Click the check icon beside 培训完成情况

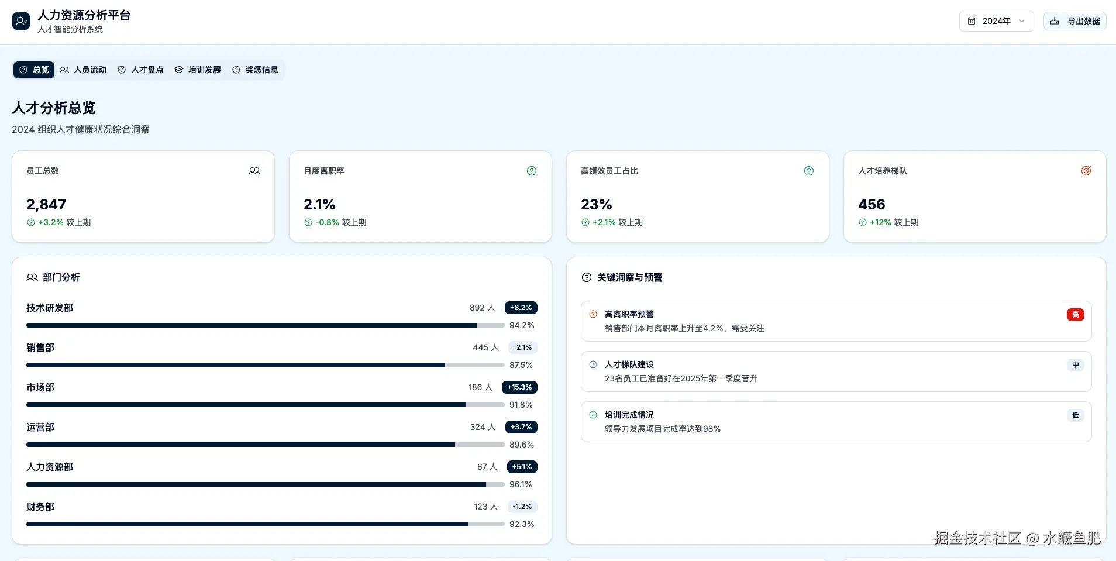tap(593, 415)
